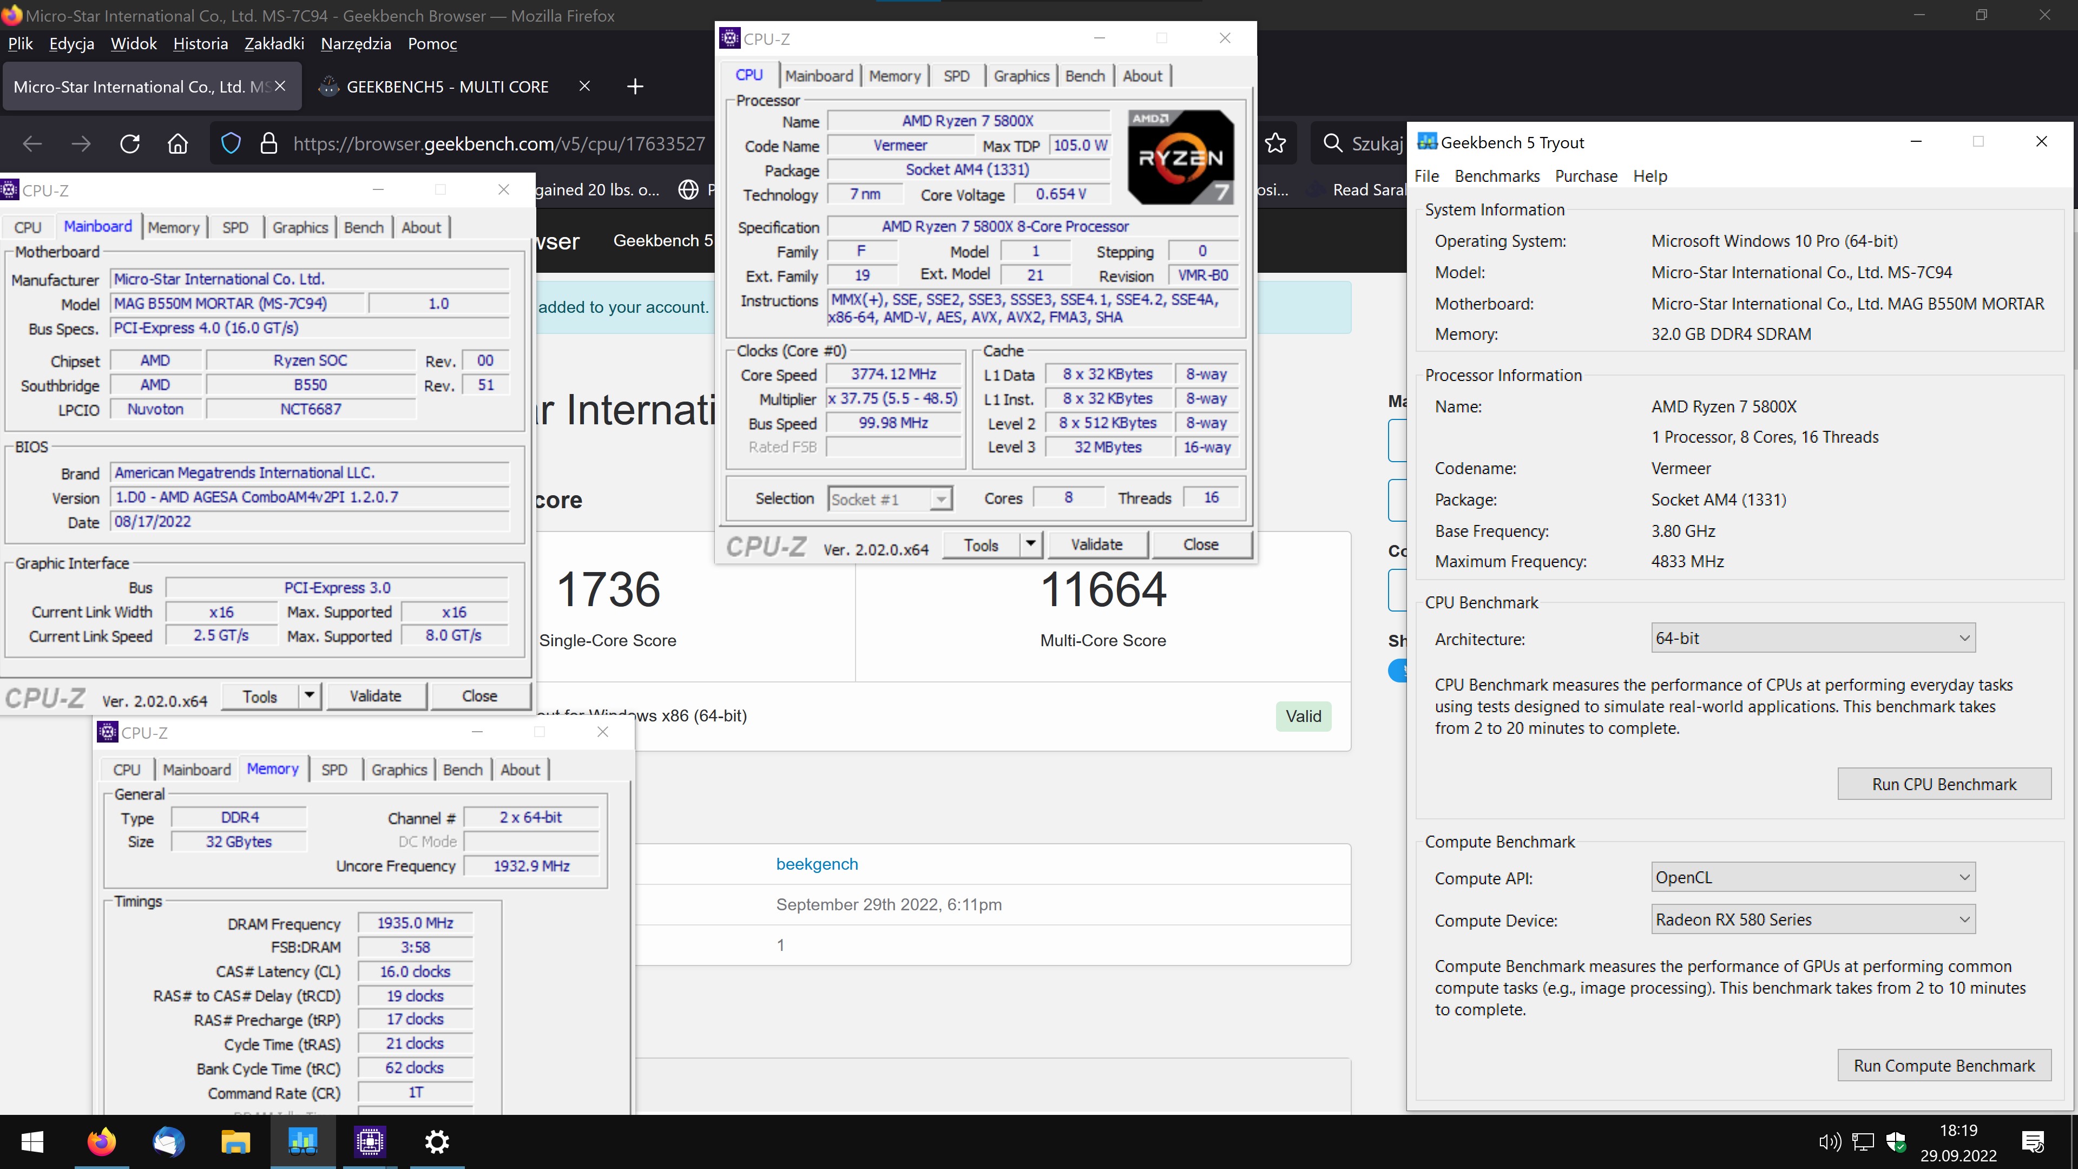The height and width of the screenshot is (1169, 2078).
Task: Open the beekgench user link
Action: pyautogui.click(x=817, y=864)
